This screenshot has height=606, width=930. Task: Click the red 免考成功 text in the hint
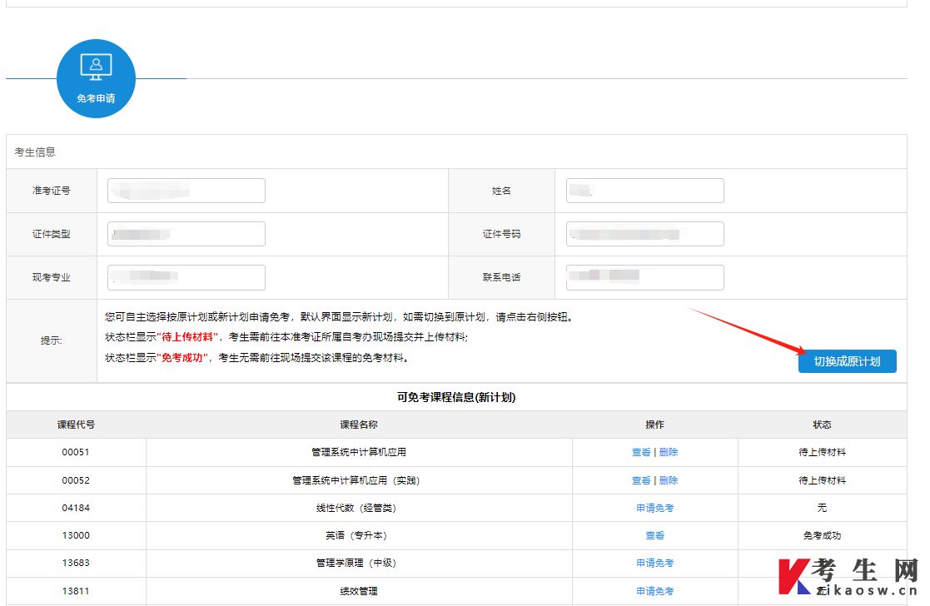182,358
